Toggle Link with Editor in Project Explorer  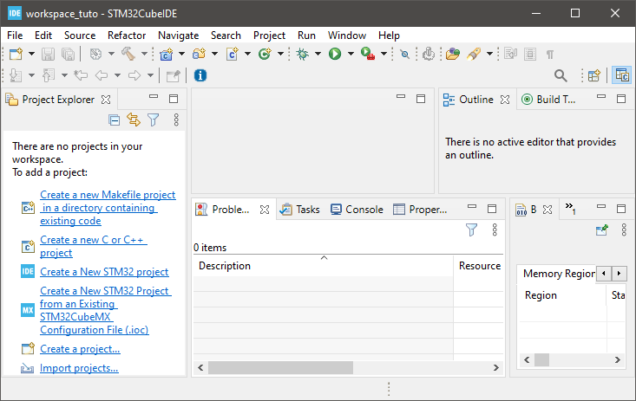click(x=134, y=120)
